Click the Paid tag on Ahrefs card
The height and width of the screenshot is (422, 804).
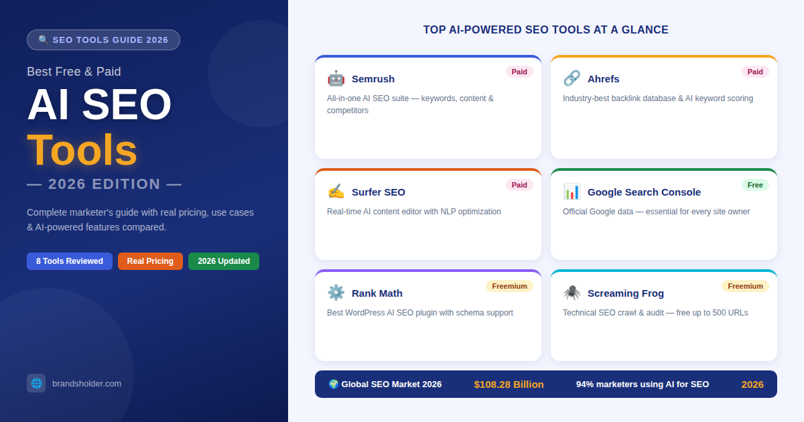point(755,72)
